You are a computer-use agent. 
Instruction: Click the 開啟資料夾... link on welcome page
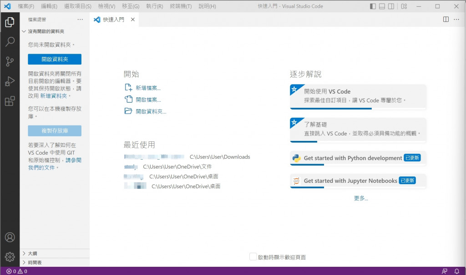151,111
